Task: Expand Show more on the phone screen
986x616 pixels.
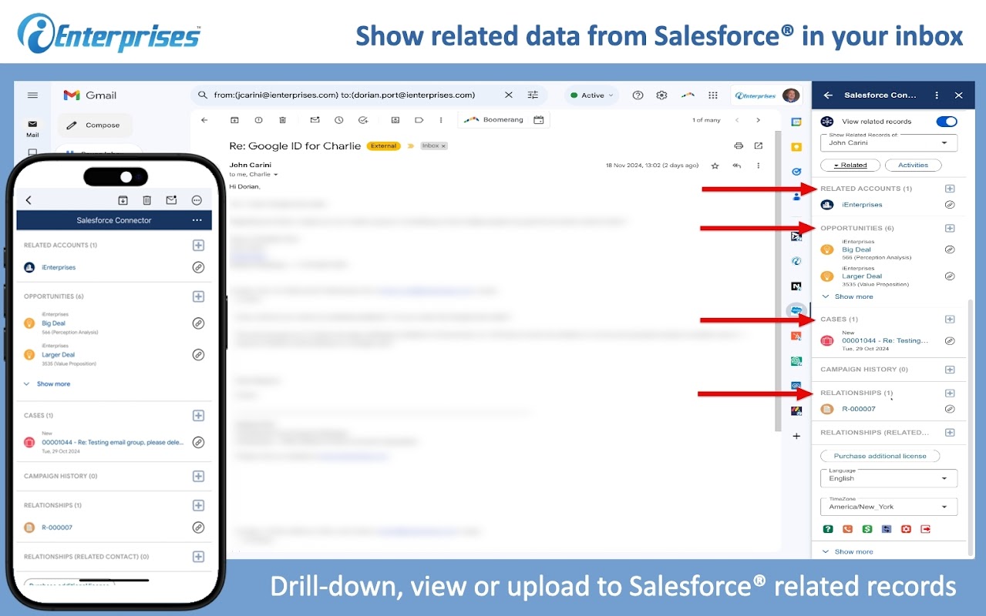Action: pos(47,383)
